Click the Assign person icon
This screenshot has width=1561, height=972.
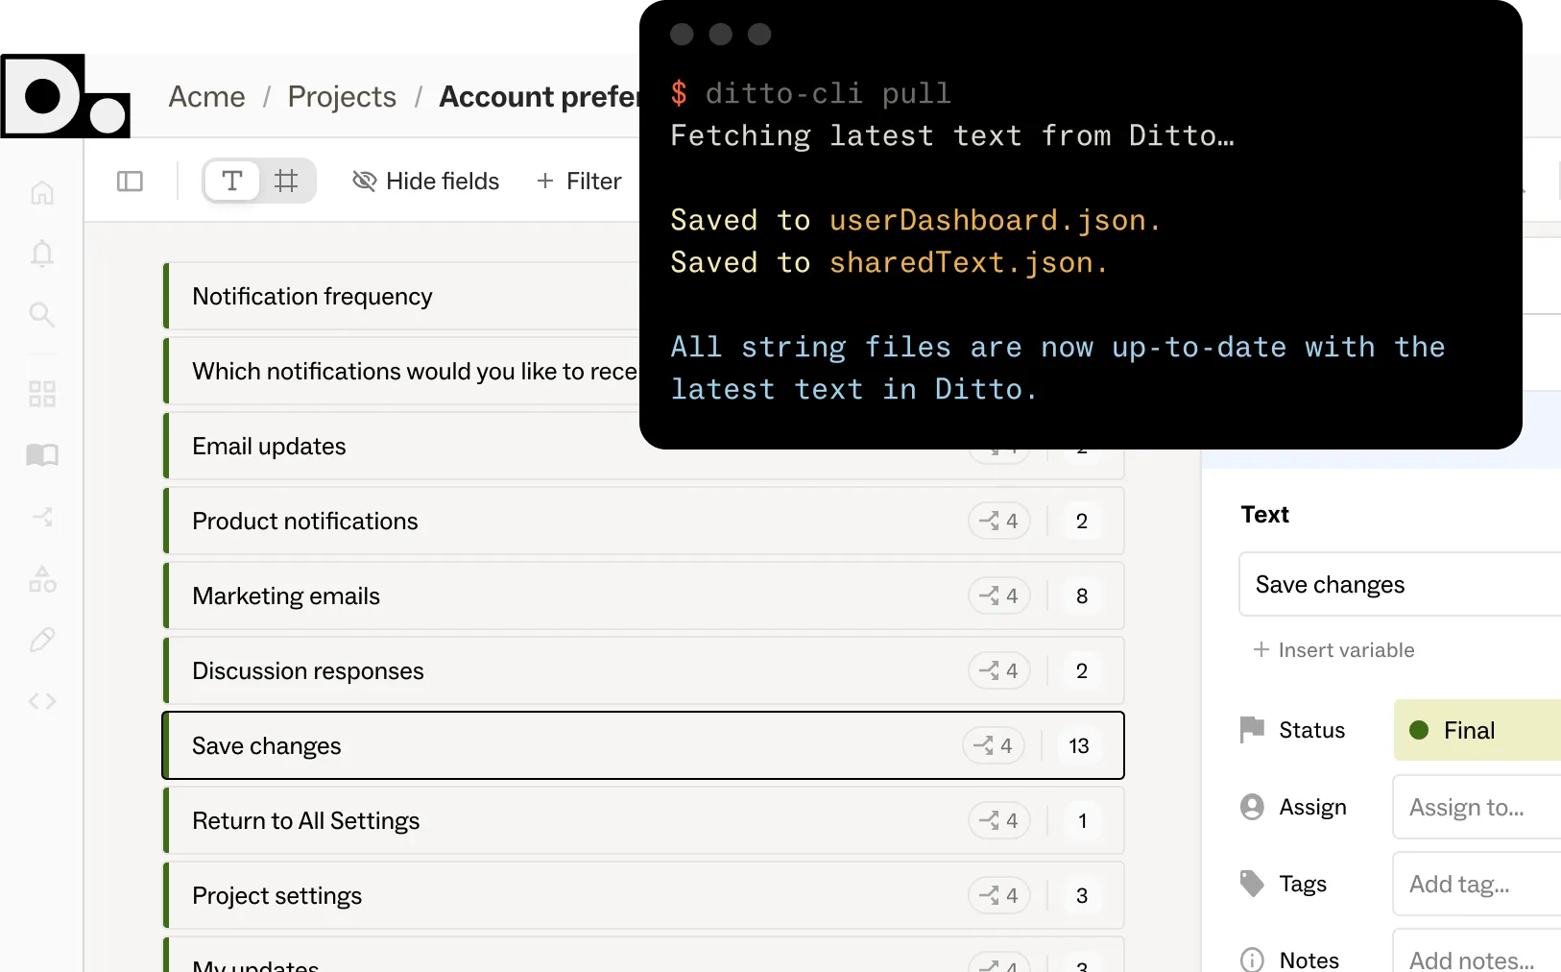tap(1252, 807)
